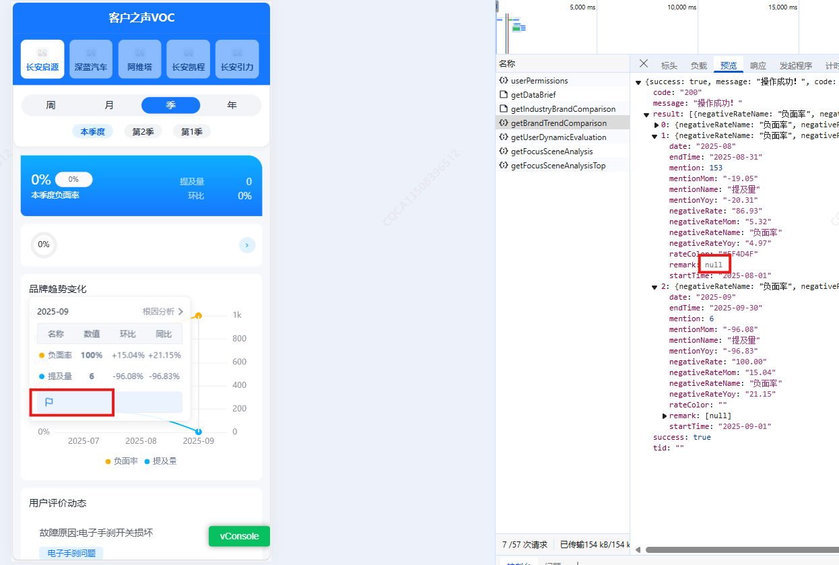Click the round arrow icon beside 0% gauge
839x565 pixels.
coord(247,245)
